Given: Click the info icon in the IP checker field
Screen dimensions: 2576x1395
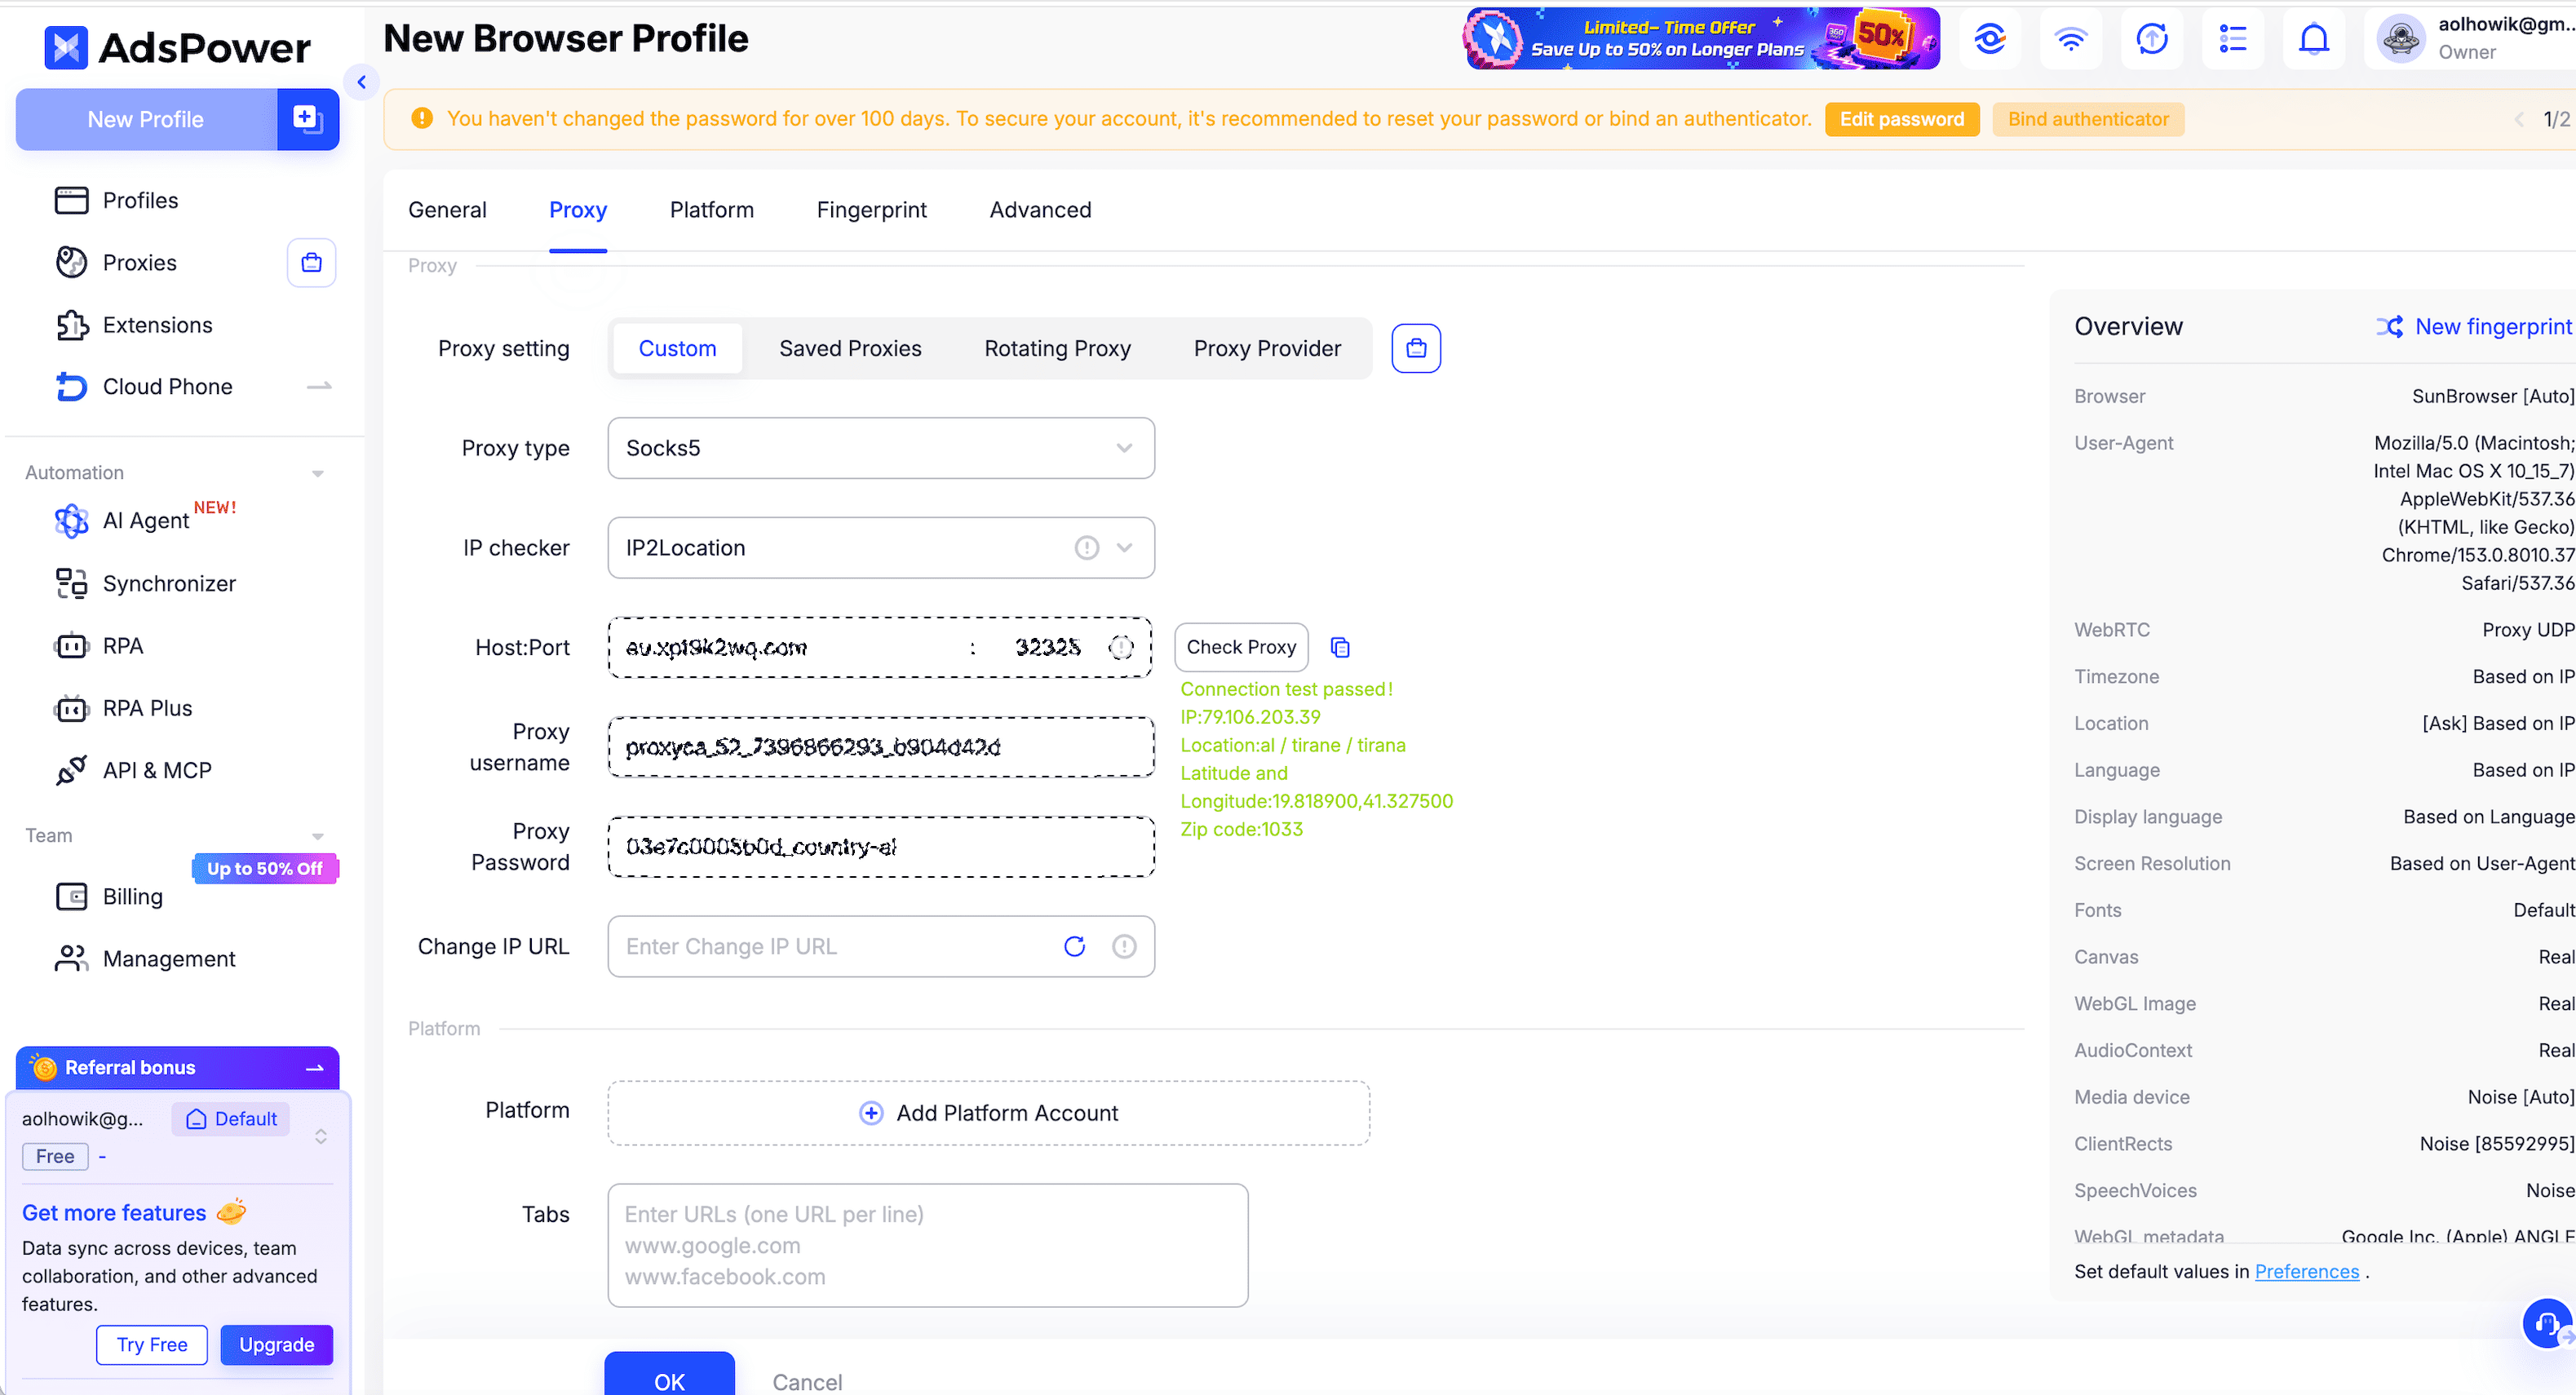Looking at the screenshot, I should [x=1086, y=548].
